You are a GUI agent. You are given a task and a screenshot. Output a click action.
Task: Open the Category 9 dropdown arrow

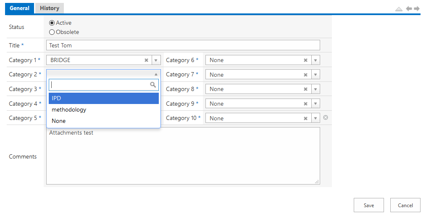click(x=316, y=104)
